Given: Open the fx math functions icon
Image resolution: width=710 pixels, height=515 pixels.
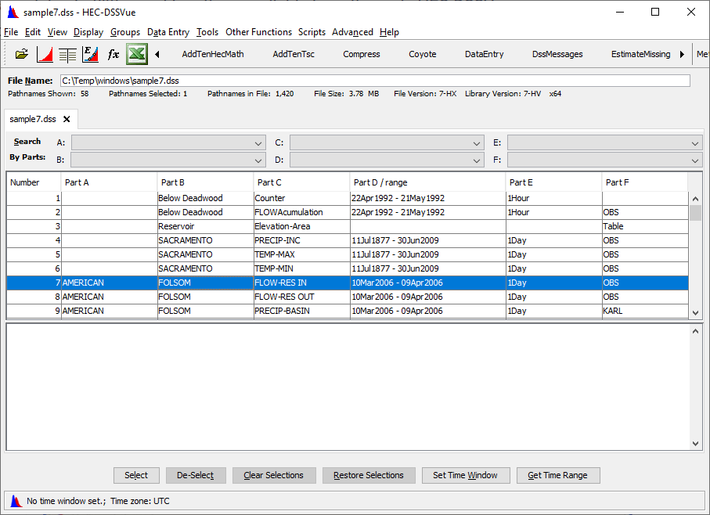Looking at the screenshot, I should (114, 54).
